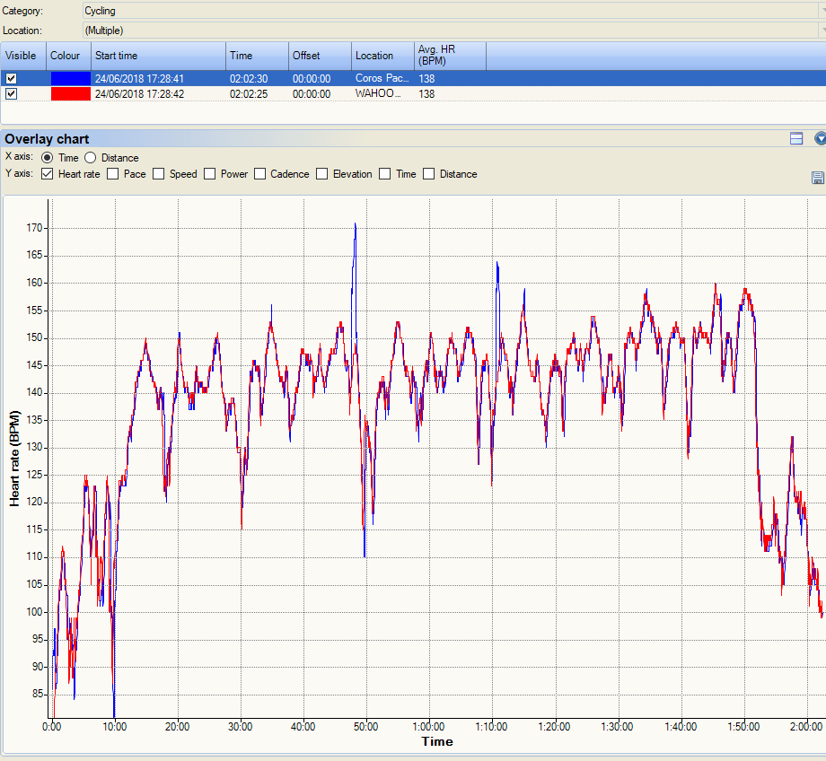Select Time radio button for X axis
The image size is (826, 761).
point(48,158)
